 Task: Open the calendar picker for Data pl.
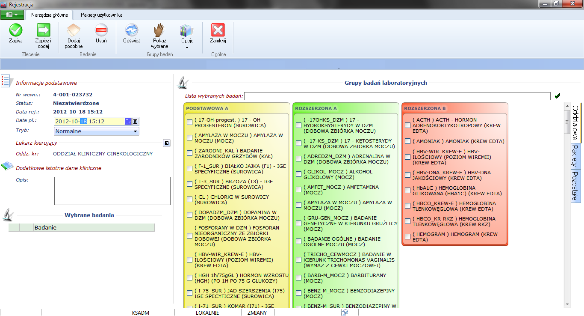(135, 122)
